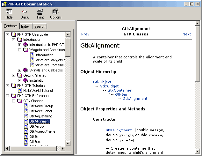This screenshot has height=156, width=202.
Task: Click the GtkArrow topic page icon
Action: click(x=26, y=126)
